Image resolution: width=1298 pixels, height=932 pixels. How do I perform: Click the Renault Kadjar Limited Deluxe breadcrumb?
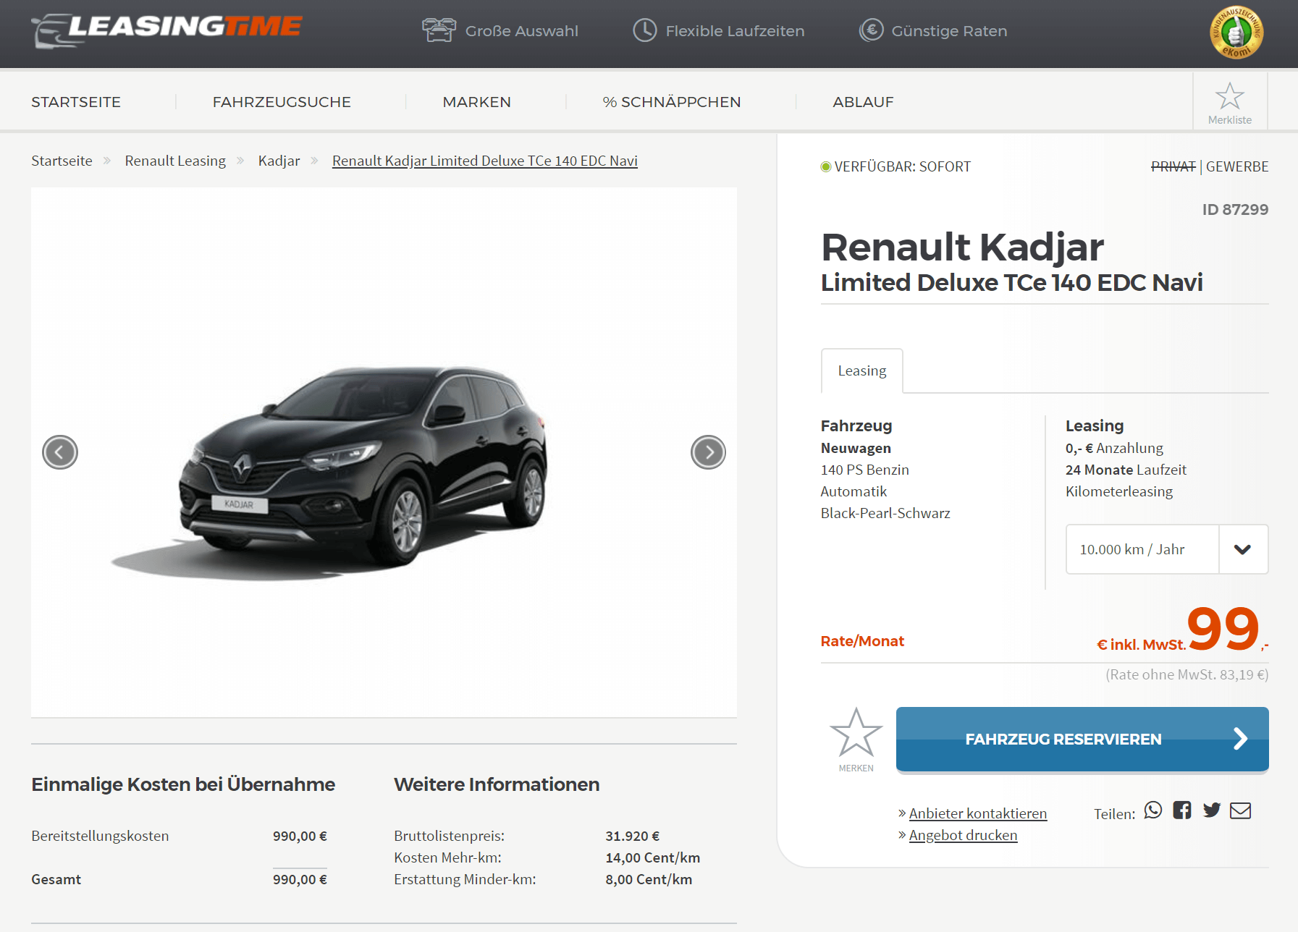point(485,161)
